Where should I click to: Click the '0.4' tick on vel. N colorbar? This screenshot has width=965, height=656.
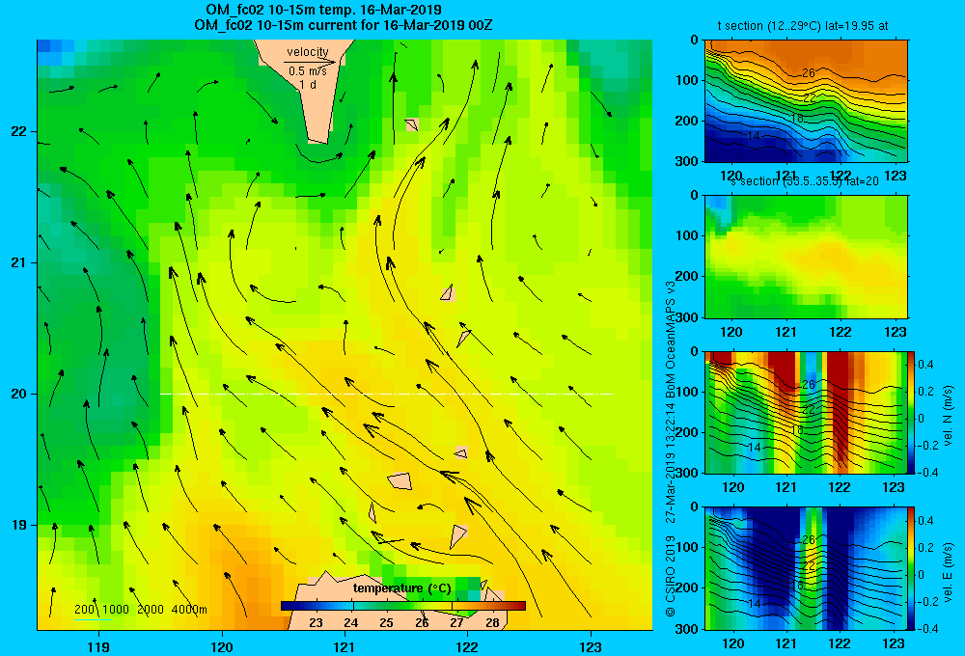click(925, 365)
